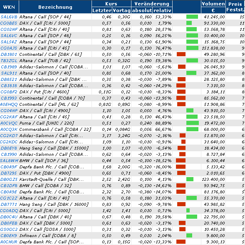Click the relativ column header
The height and width of the screenshot is (245, 245).
coord(162,10)
